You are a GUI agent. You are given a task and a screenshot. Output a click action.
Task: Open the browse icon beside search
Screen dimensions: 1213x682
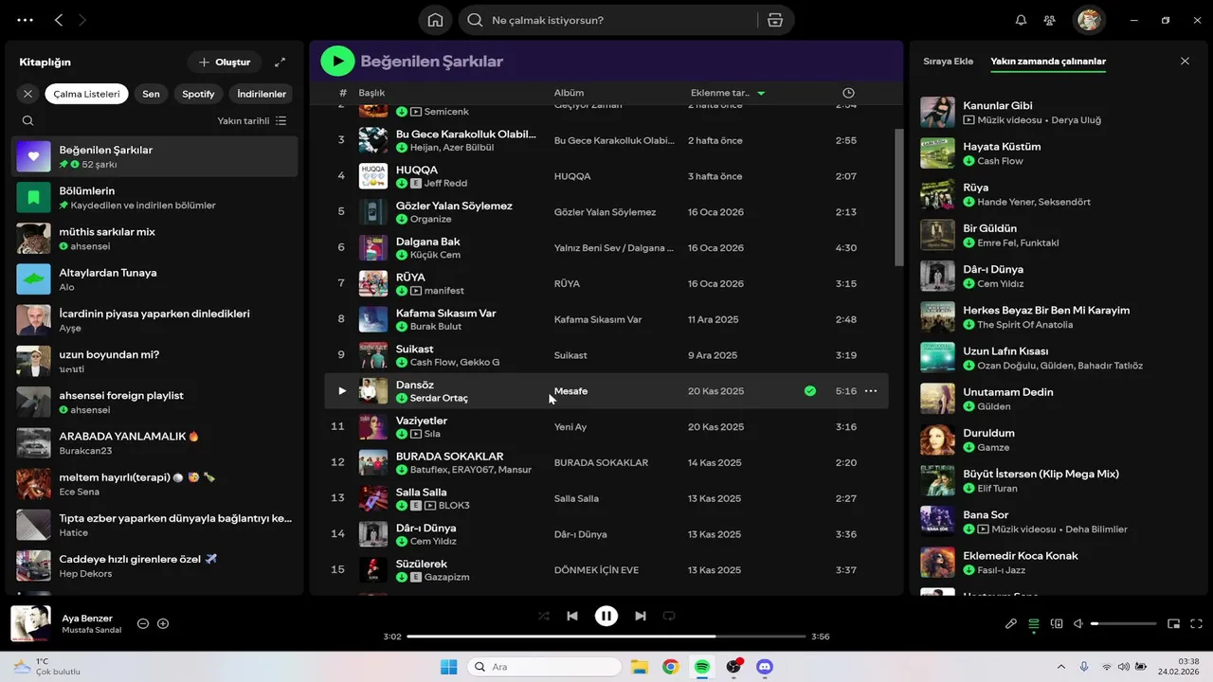775,20
